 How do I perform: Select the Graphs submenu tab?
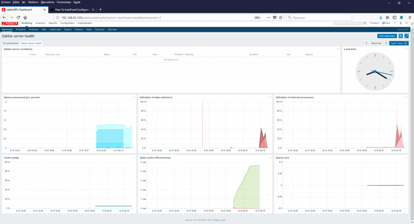pyautogui.click(x=68, y=29)
